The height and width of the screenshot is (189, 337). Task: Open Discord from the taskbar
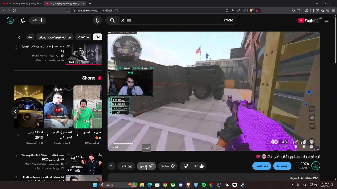(180, 185)
